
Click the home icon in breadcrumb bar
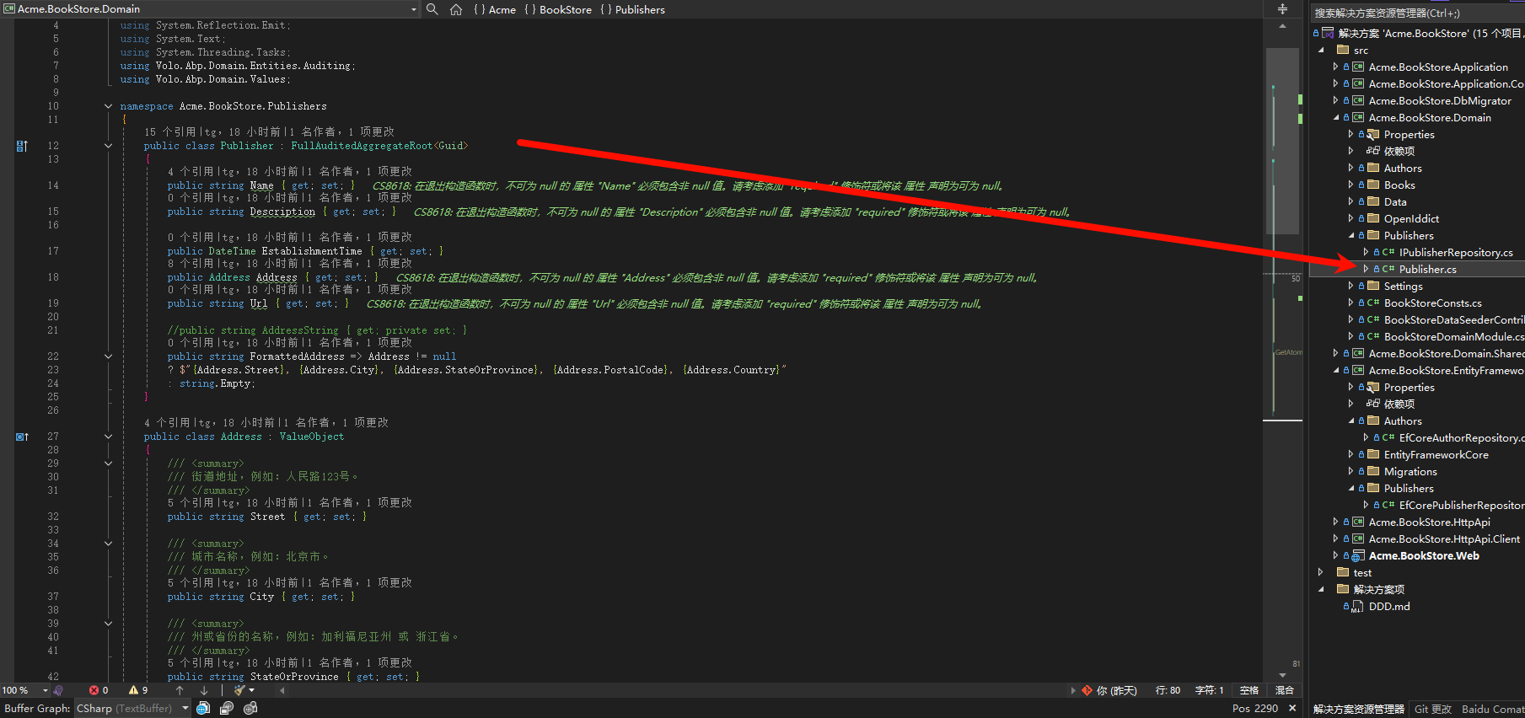[x=456, y=9]
